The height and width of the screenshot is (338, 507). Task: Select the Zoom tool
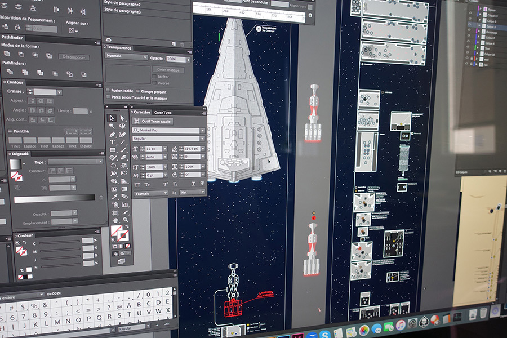(125, 219)
